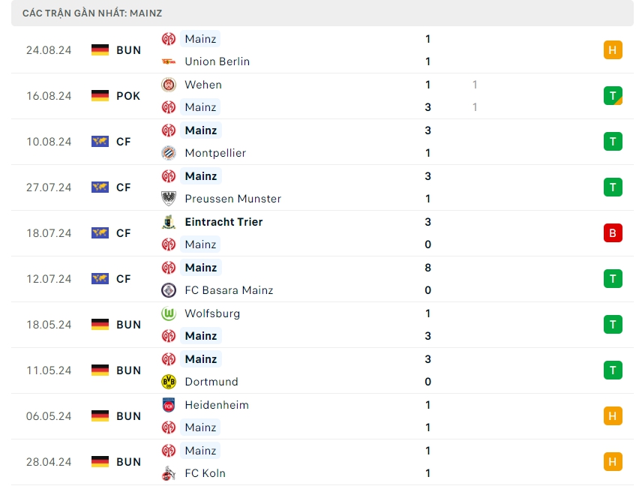The width and height of the screenshot is (642, 486).
Task: Open the Montpellier team link
Action: coord(215,153)
